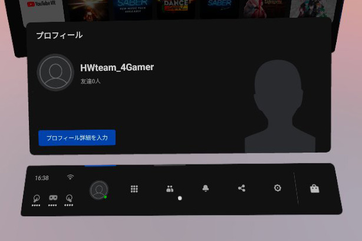
Task: Check left controller battery icon
Action: click(x=37, y=199)
